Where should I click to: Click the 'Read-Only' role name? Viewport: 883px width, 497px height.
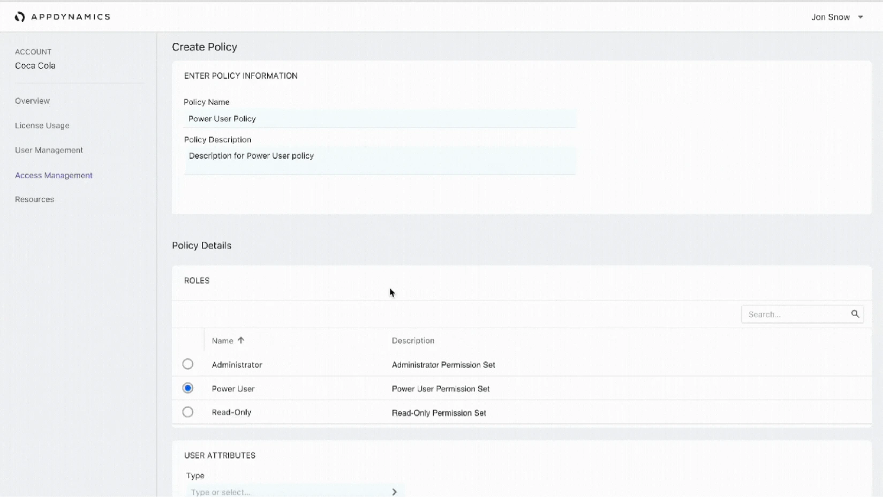[231, 412]
